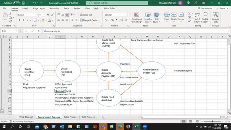The image size is (231, 130).
Task: Center the cell text horizontally
Action: tap(62, 20)
